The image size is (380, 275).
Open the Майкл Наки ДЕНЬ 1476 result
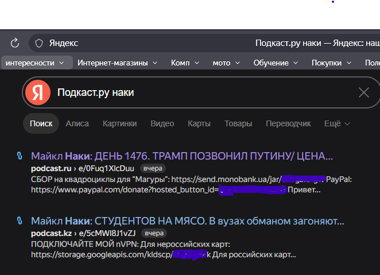[x=181, y=156]
